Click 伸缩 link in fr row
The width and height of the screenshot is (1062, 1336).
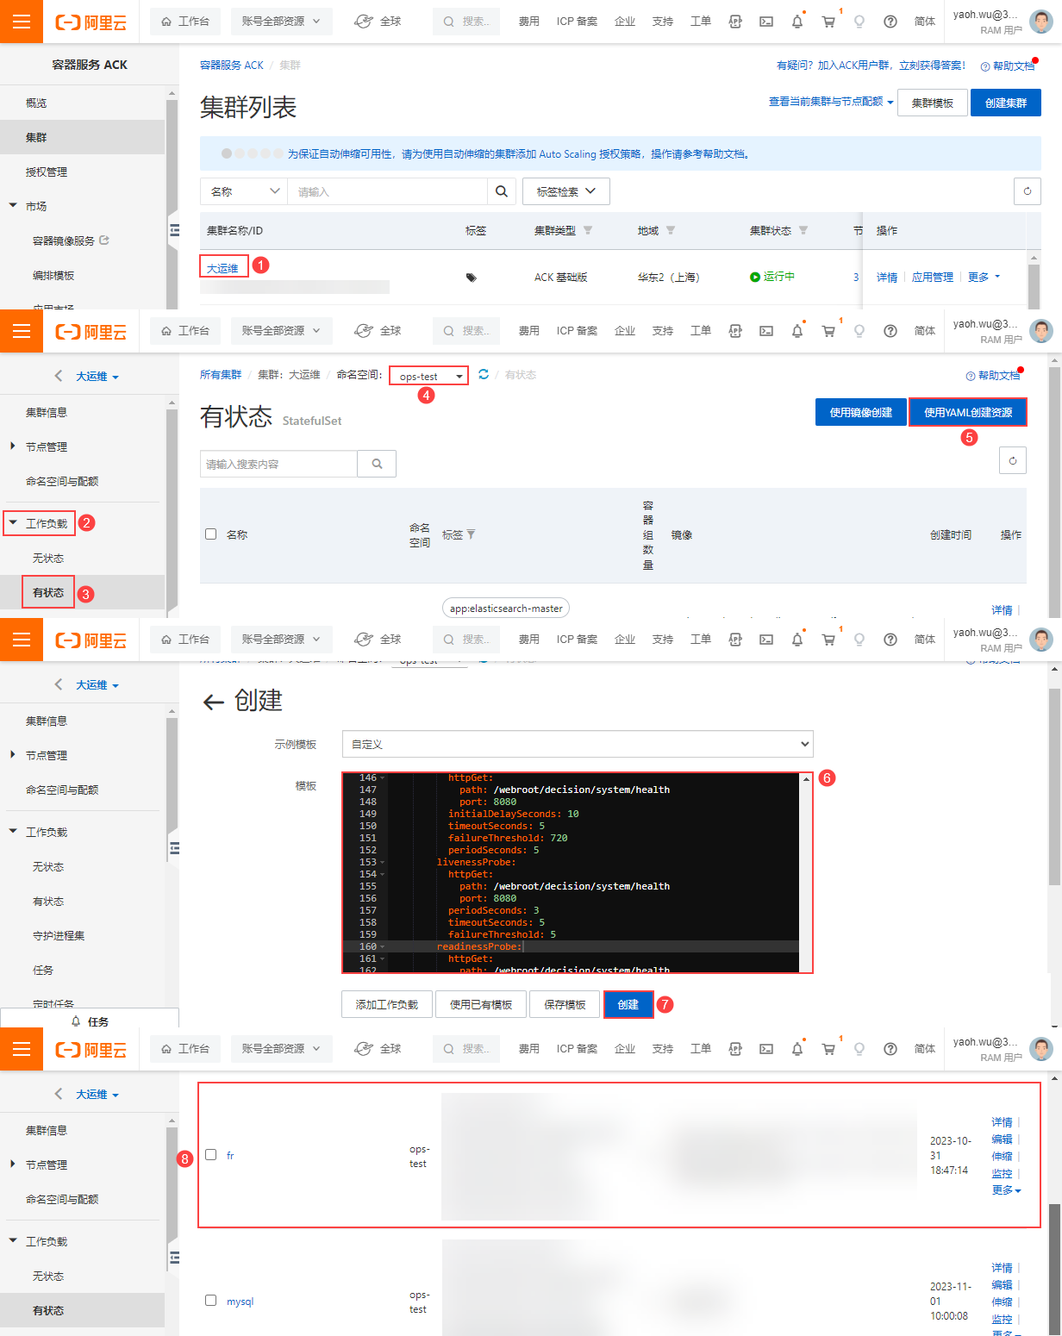click(1002, 1157)
